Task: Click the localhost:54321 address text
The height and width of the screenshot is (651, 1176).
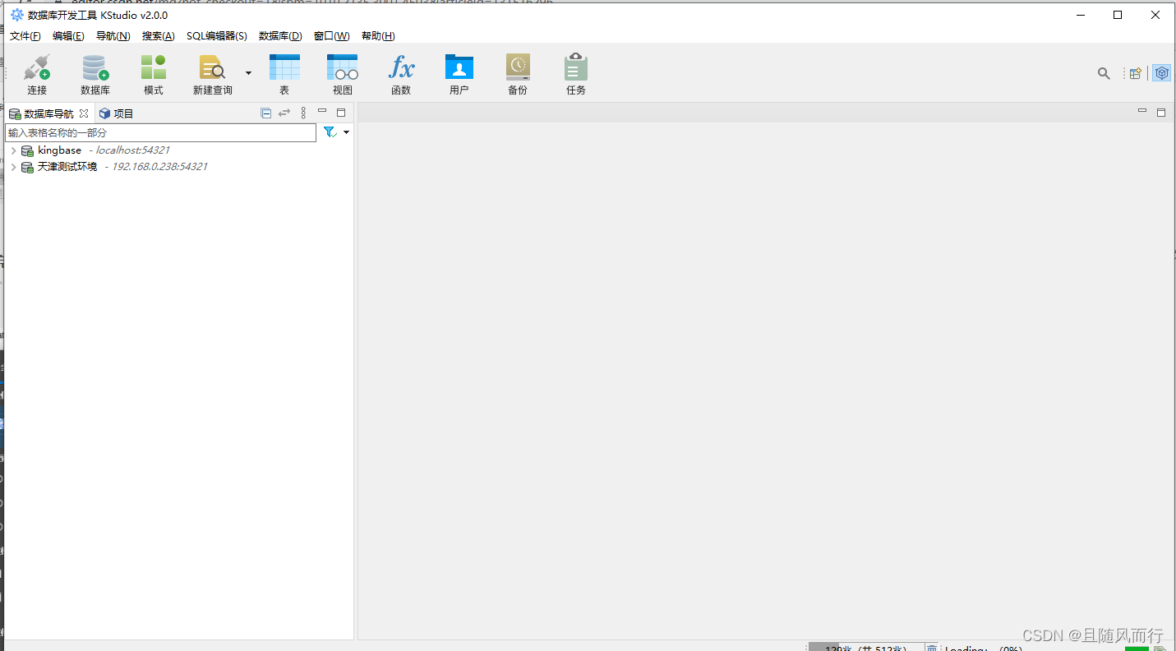Action: 132,150
